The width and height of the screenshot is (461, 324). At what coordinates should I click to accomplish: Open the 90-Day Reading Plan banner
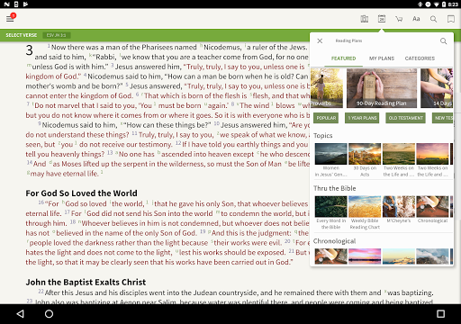pos(382,88)
